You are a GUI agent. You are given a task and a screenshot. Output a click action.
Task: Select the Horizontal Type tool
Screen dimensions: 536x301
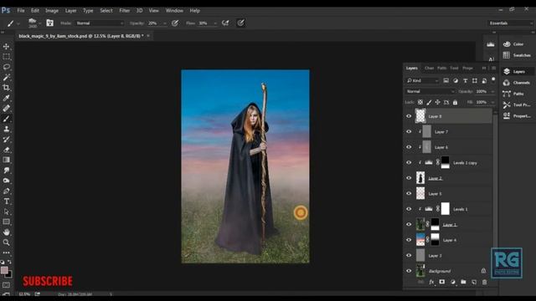point(6,202)
